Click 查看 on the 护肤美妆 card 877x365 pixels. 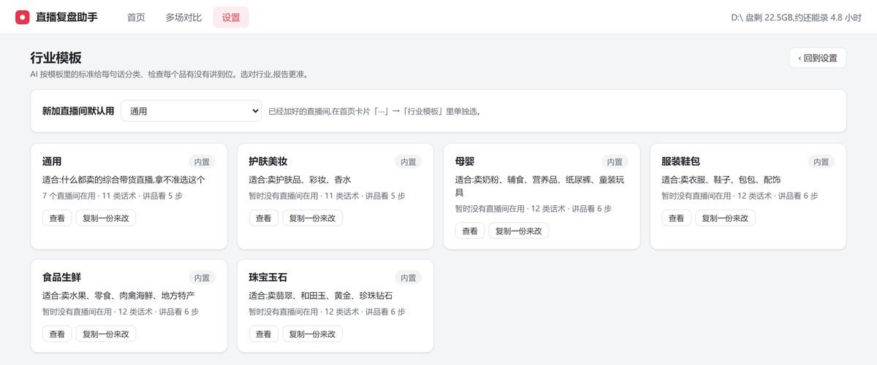pyautogui.click(x=264, y=218)
